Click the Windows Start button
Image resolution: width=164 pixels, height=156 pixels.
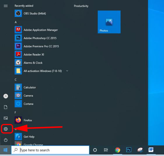6,150
